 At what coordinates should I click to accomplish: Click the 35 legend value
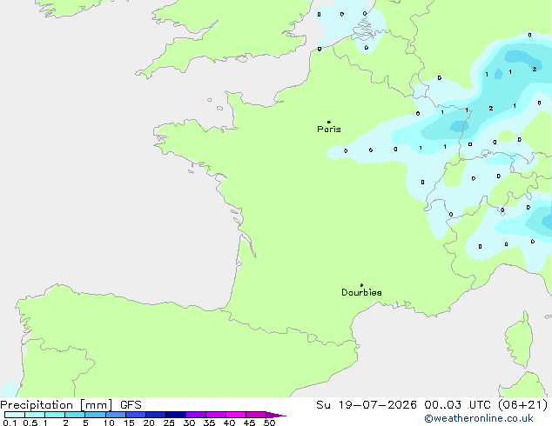209,423
